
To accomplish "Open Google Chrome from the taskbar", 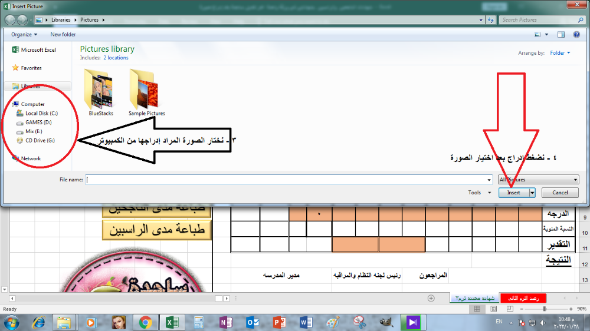I will pyautogui.click(x=145, y=323).
